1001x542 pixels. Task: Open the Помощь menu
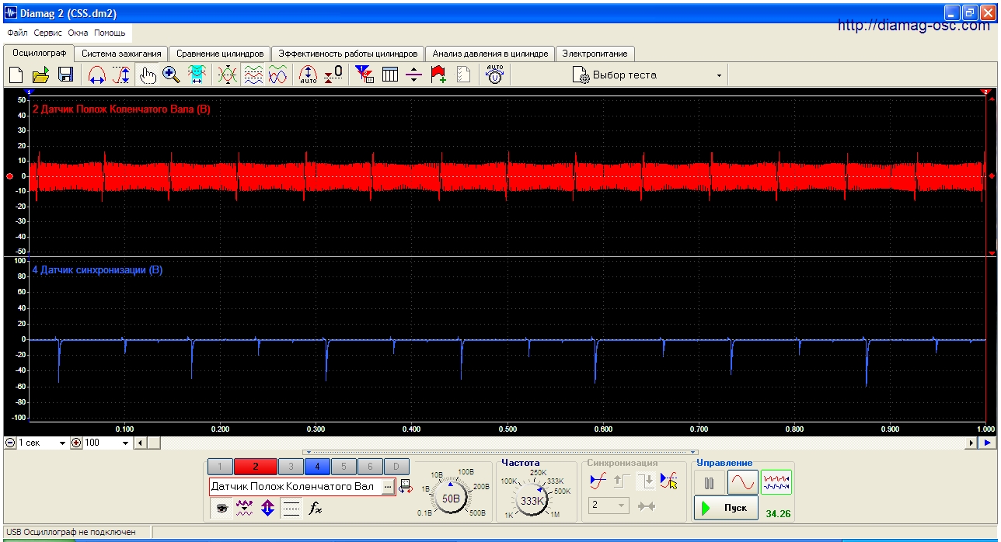[110, 33]
